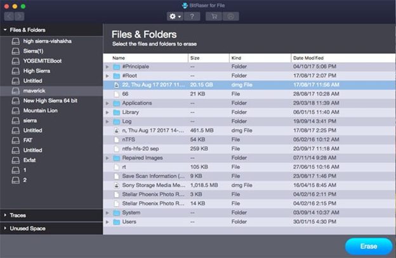Expand the System folder arrow
Image resolution: width=396 pixels, height=258 pixels.
(107, 213)
